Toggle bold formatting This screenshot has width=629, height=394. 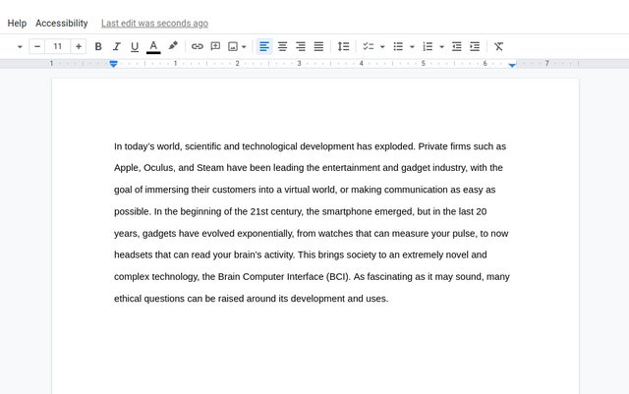(98, 46)
